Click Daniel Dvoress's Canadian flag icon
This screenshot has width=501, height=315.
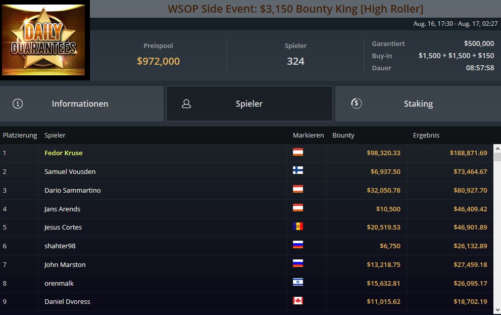coord(298,301)
